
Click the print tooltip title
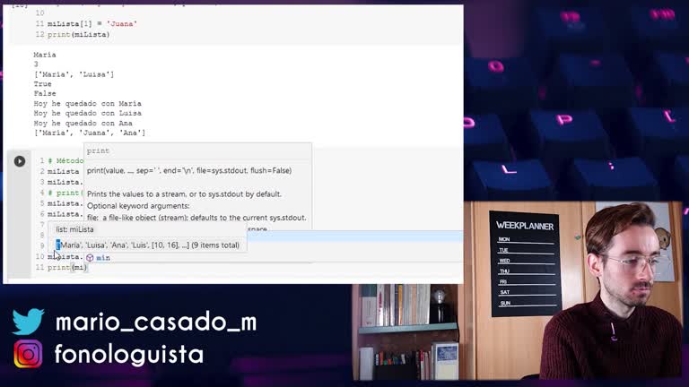(x=98, y=150)
